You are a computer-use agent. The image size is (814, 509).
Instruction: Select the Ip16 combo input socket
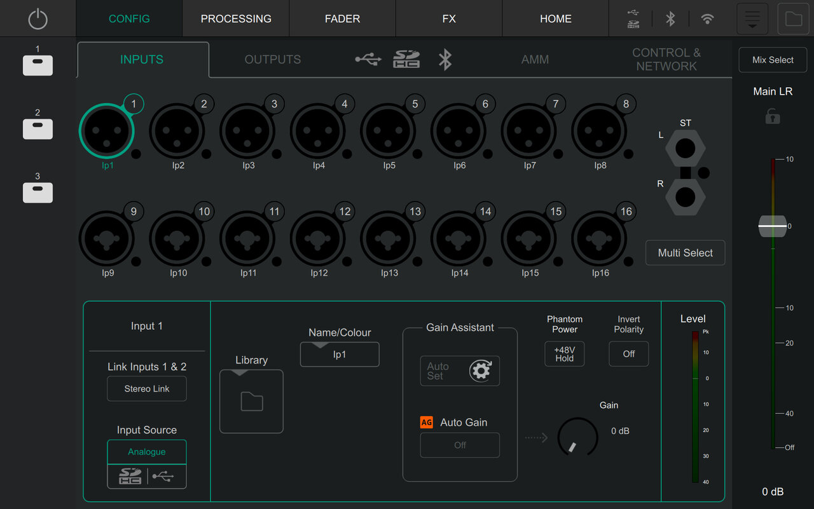tap(599, 239)
